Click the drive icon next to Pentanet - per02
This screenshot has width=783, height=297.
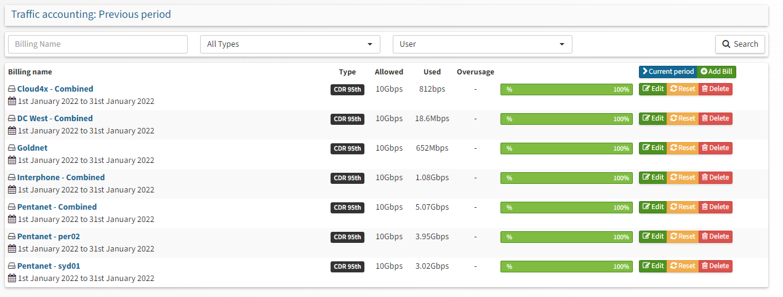pos(12,237)
